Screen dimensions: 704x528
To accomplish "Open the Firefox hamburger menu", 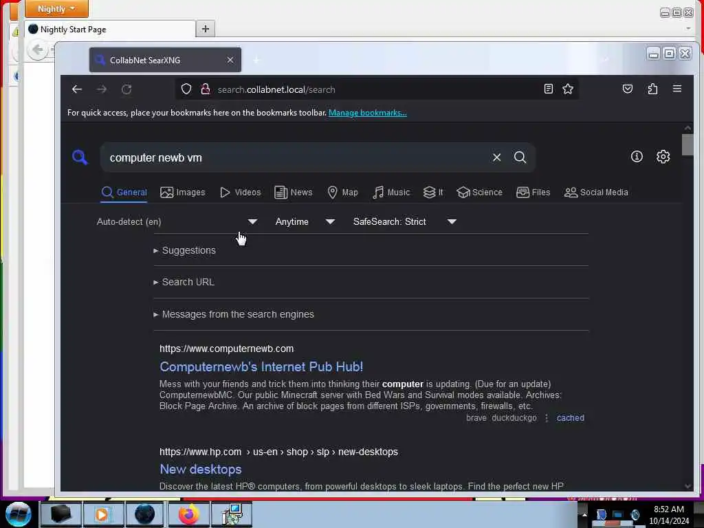I will (677, 89).
